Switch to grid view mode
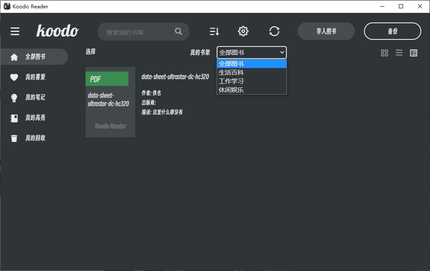Viewport: 430px width, 271px height. click(384, 53)
